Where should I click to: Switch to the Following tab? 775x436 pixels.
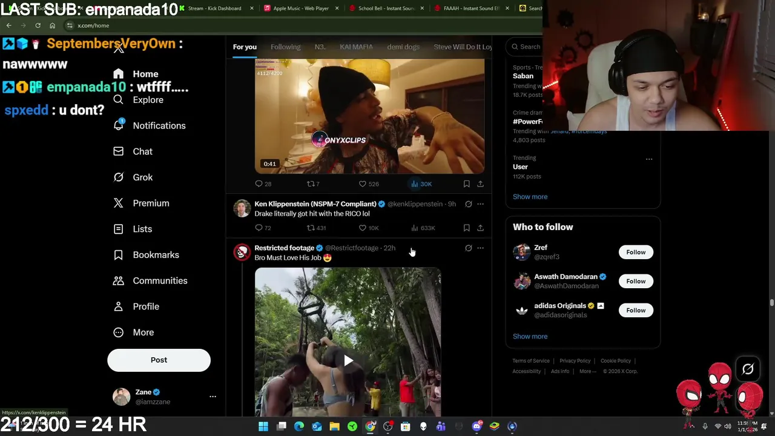click(285, 47)
